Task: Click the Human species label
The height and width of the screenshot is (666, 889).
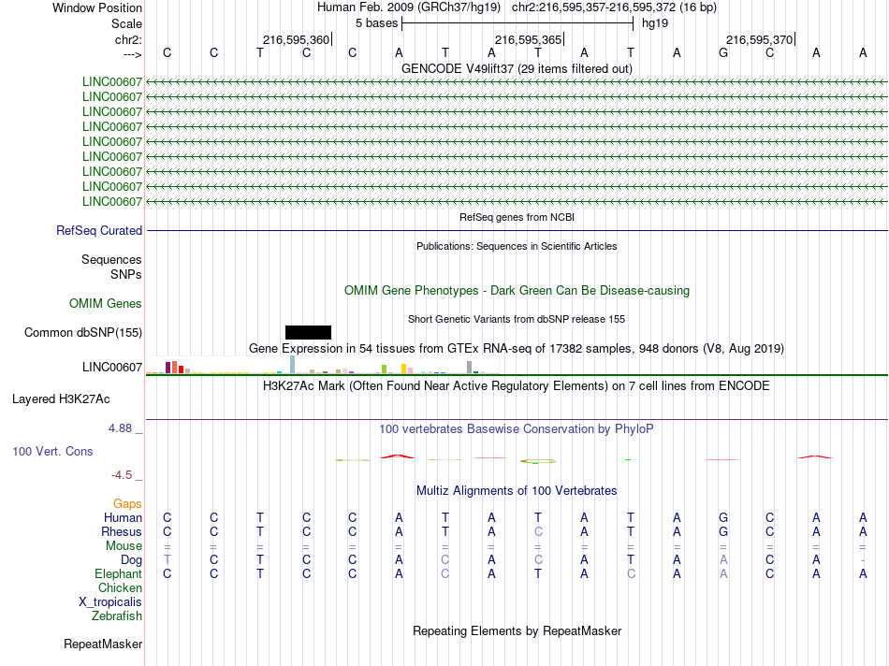Action: [123, 518]
